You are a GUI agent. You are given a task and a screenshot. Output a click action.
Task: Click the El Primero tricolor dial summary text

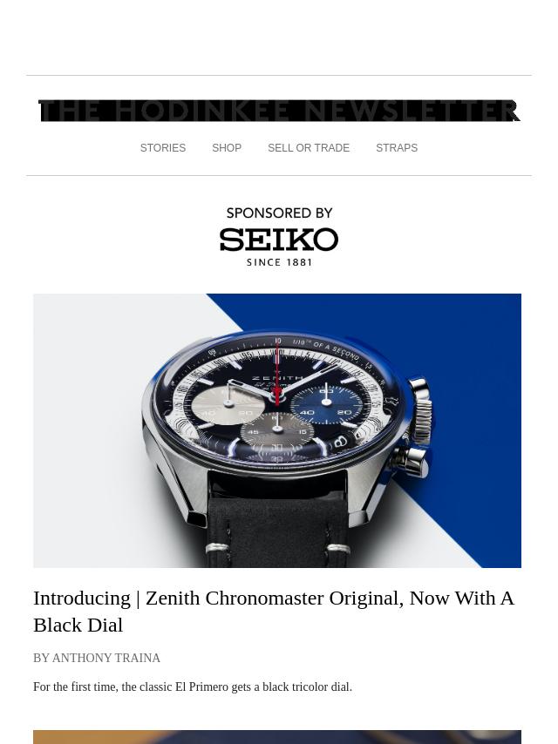193,687
